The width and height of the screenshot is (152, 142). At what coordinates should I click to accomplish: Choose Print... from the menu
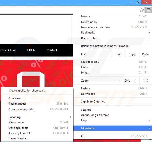(113, 73)
